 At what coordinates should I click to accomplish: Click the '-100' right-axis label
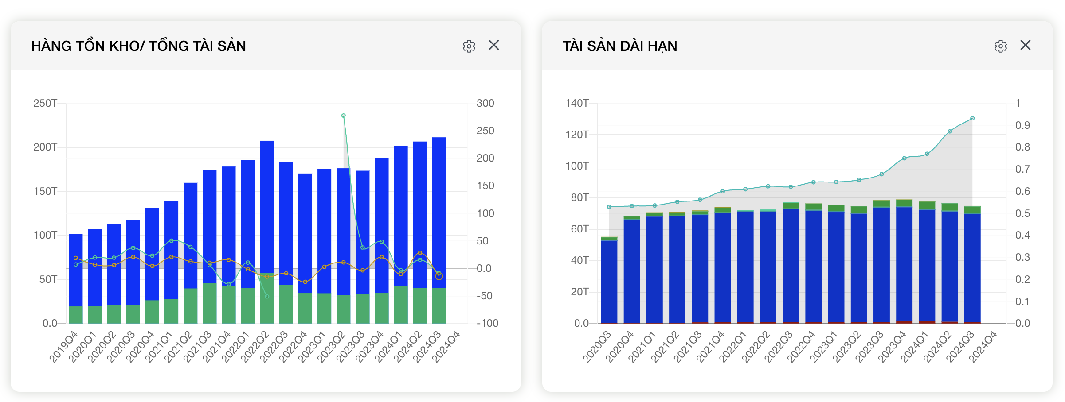tap(487, 323)
